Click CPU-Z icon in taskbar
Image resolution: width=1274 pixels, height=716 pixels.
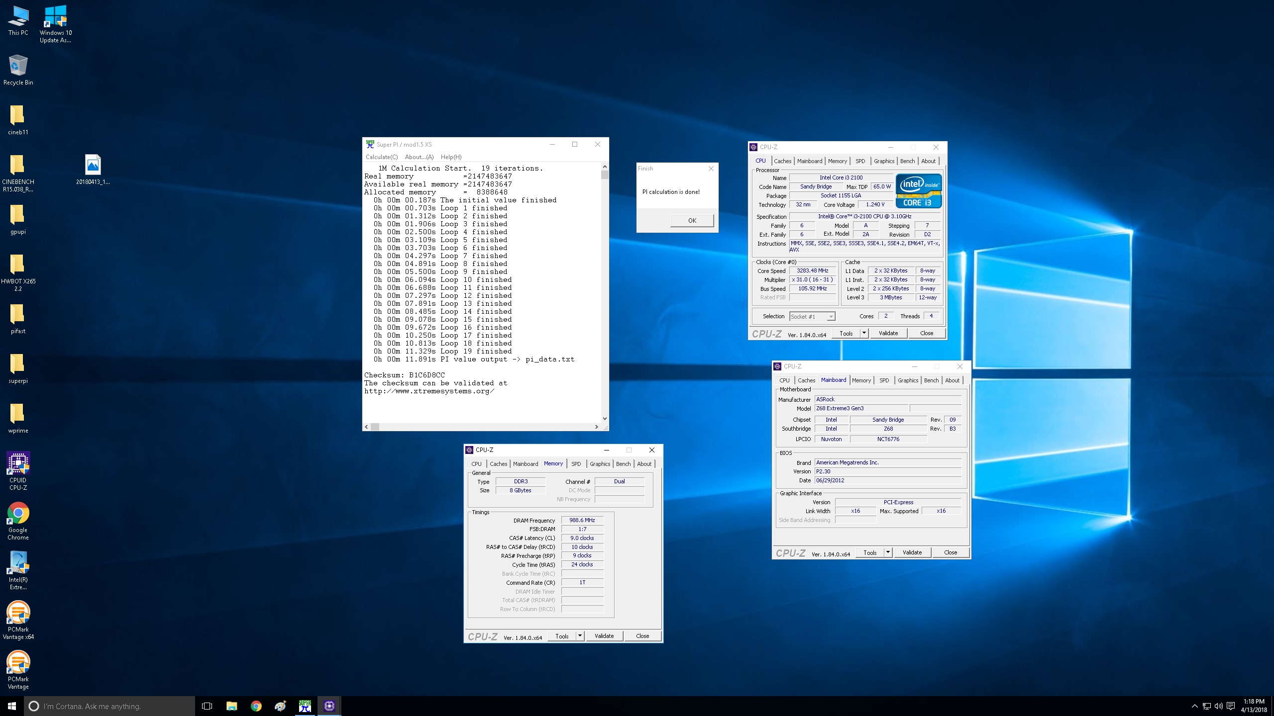point(329,706)
